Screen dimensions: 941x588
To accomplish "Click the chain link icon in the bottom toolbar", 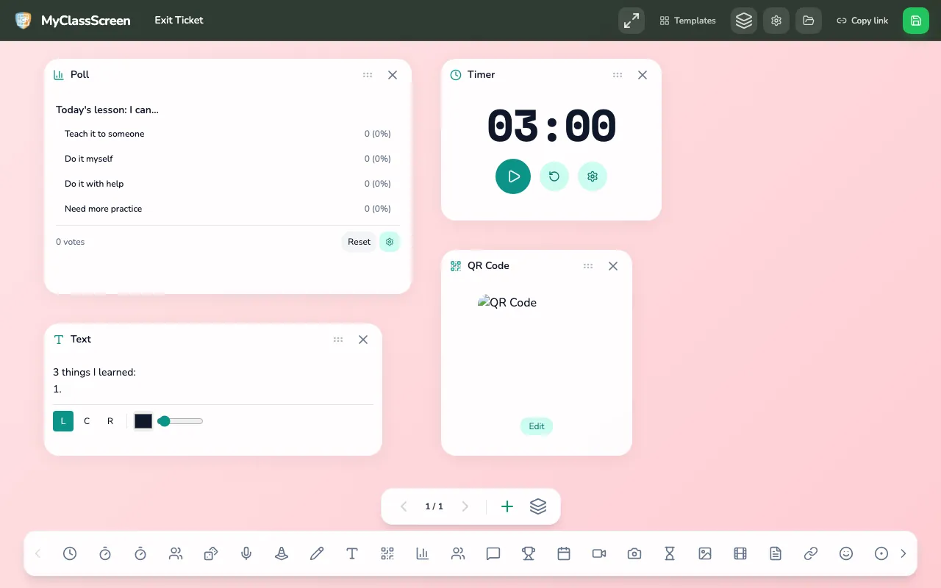I will (811, 553).
